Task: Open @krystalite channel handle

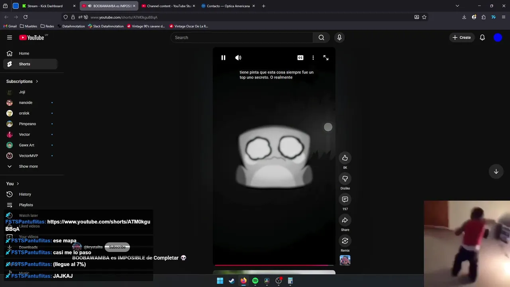Action: click(x=93, y=247)
